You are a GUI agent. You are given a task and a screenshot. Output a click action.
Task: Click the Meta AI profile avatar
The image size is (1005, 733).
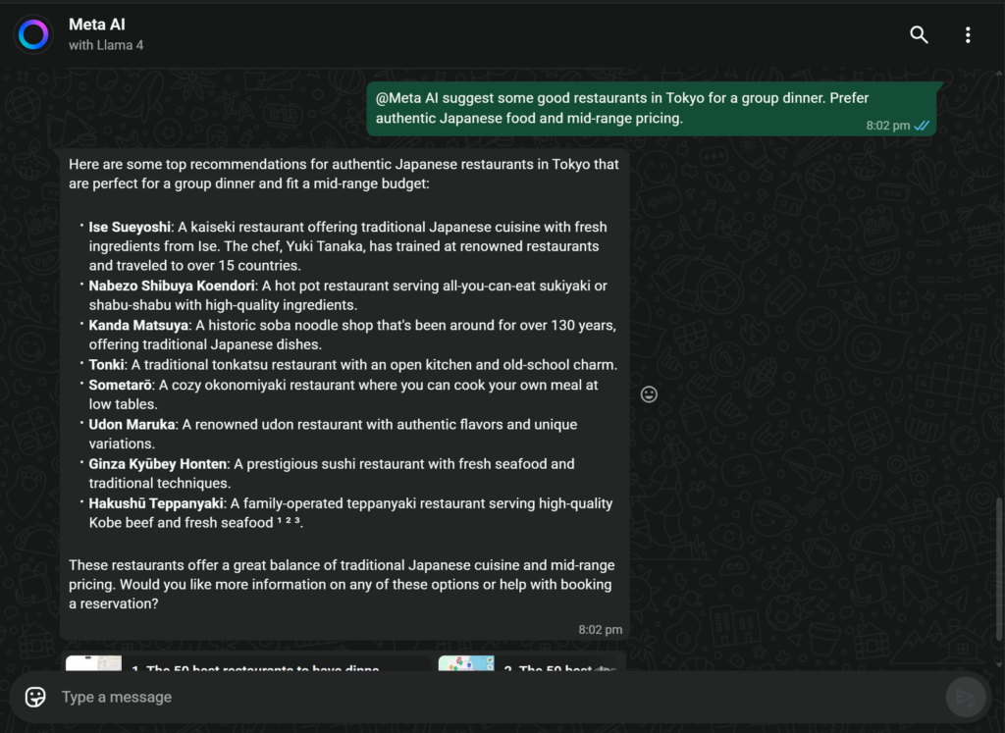pos(33,35)
